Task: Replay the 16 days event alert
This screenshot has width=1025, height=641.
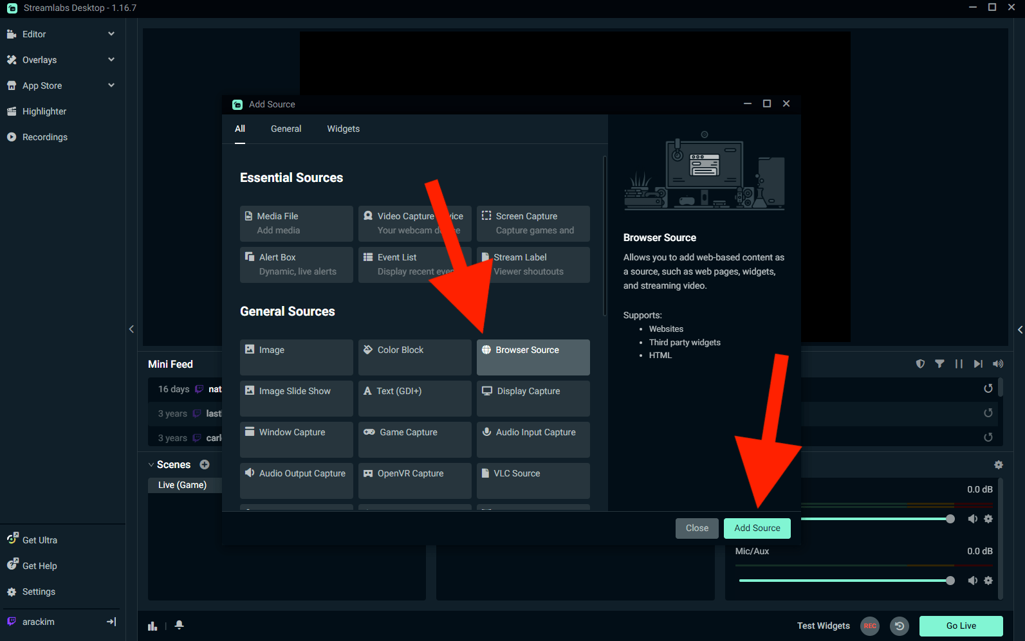Action: (x=988, y=388)
